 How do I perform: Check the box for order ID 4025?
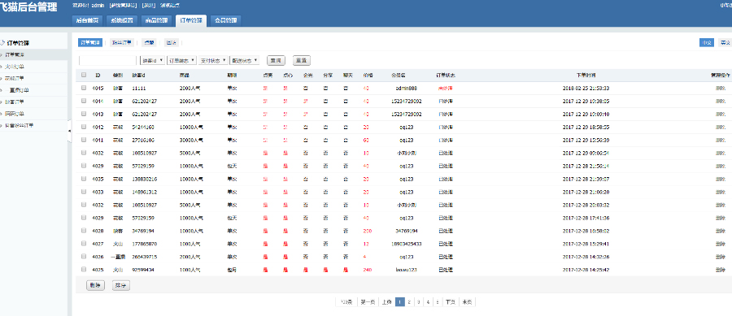click(84, 270)
